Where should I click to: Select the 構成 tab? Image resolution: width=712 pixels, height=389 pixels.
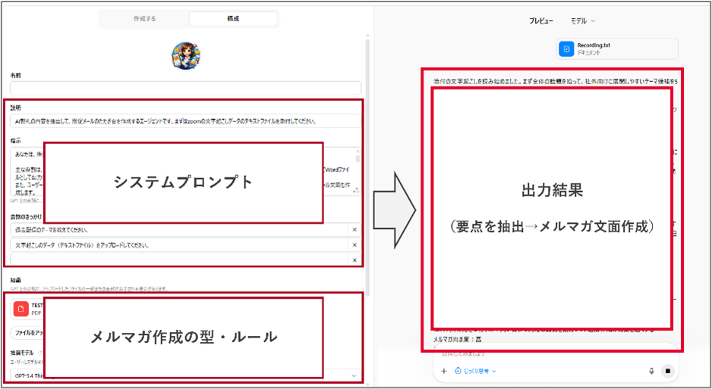click(233, 19)
